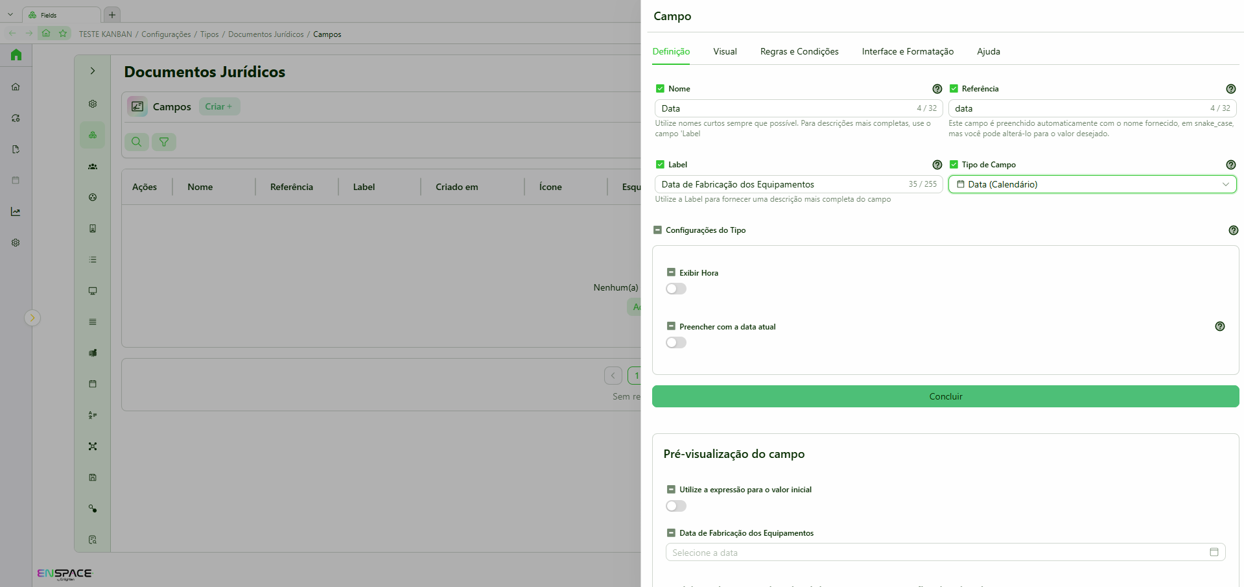Toggle Preencher com a data atual switch
The width and height of the screenshot is (1244, 587).
point(676,342)
